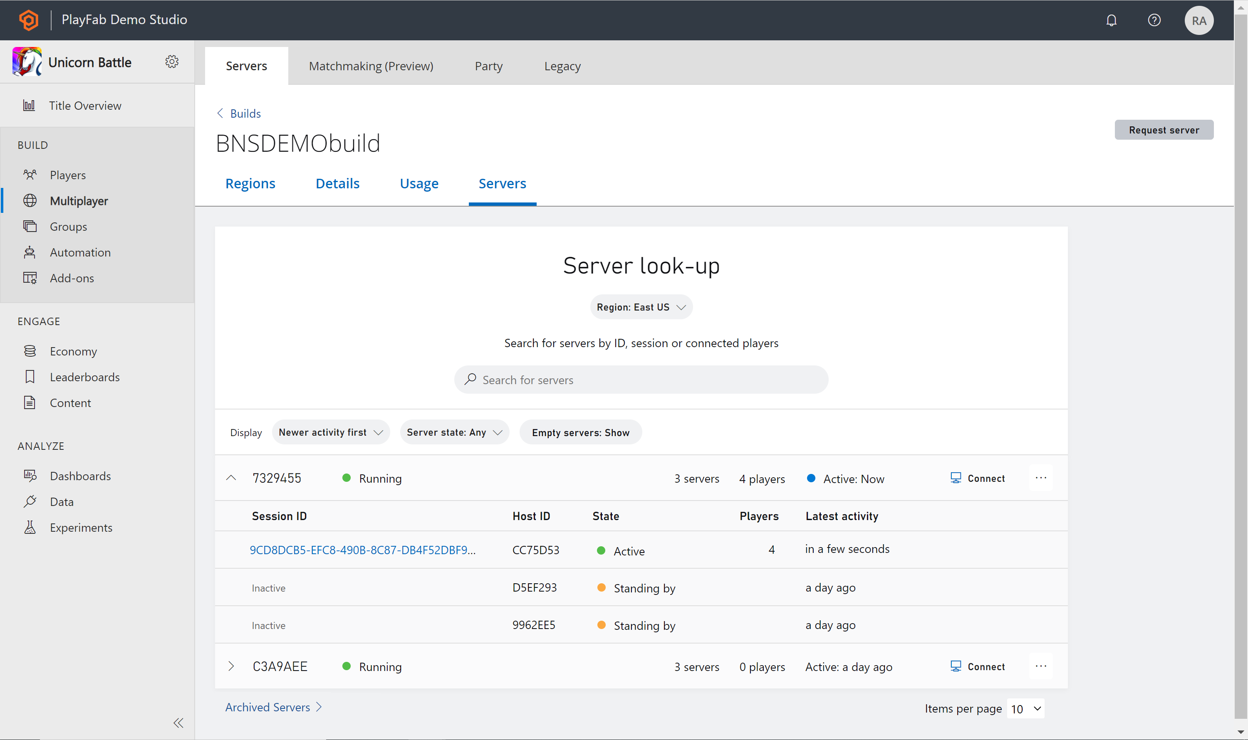This screenshot has height=740, width=1248.
Task: Toggle Empty servers Show filter
Action: tap(578, 432)
